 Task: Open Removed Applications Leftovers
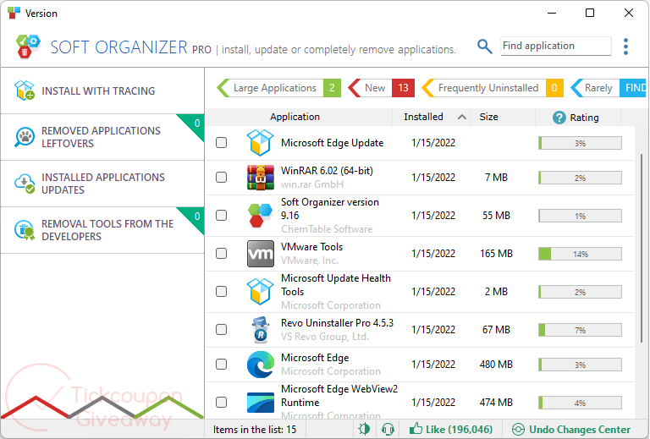click(x=102, y=137)
